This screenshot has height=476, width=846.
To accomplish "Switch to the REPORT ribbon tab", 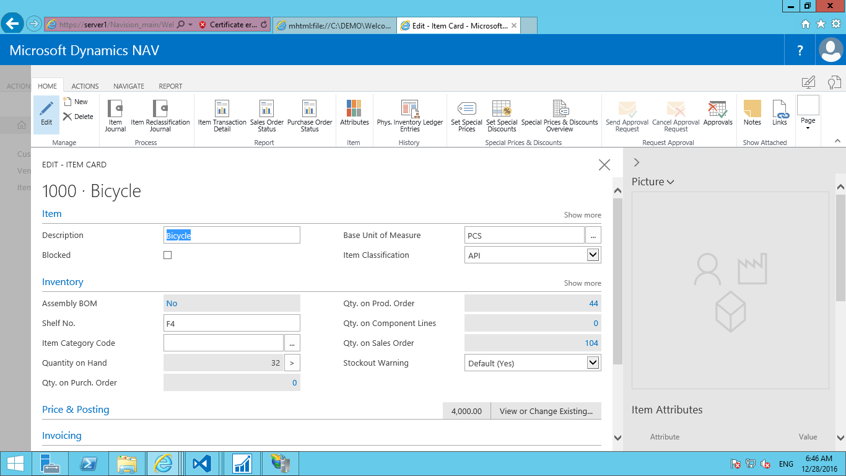I will coord(170,86).
